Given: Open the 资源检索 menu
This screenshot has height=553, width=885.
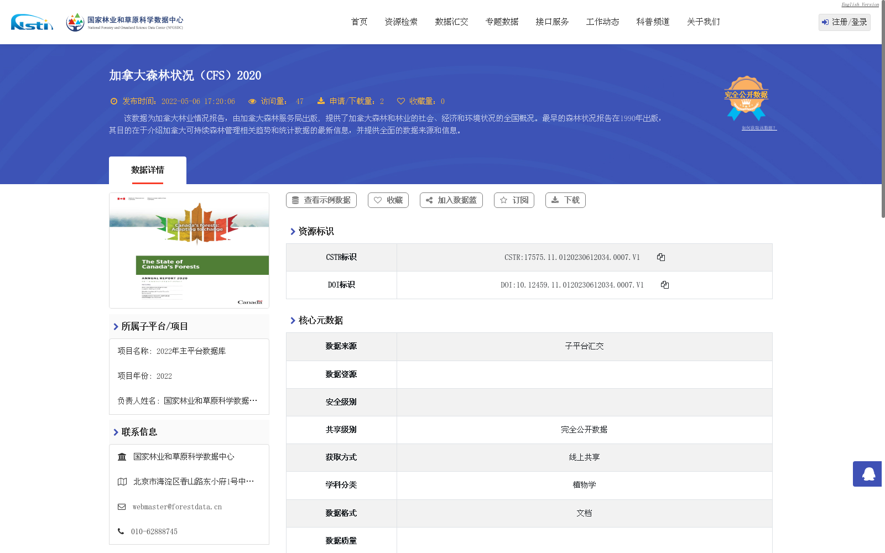Looking at the screenshot, I should coord(402,22).
